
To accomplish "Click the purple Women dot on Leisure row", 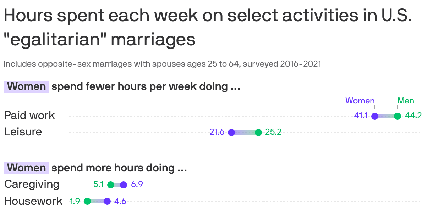I will coord(231,133).
